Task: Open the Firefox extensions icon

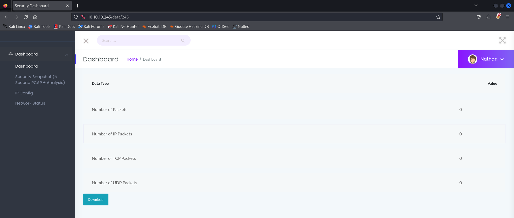Action: (488, 17)
